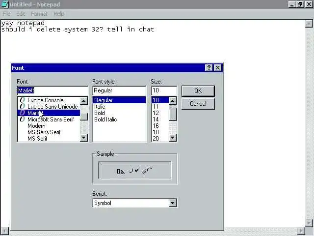Viewport: 314px width, 236px height.
Task: Select Microsoft Sans Serif font
Action: coord(49,119)
